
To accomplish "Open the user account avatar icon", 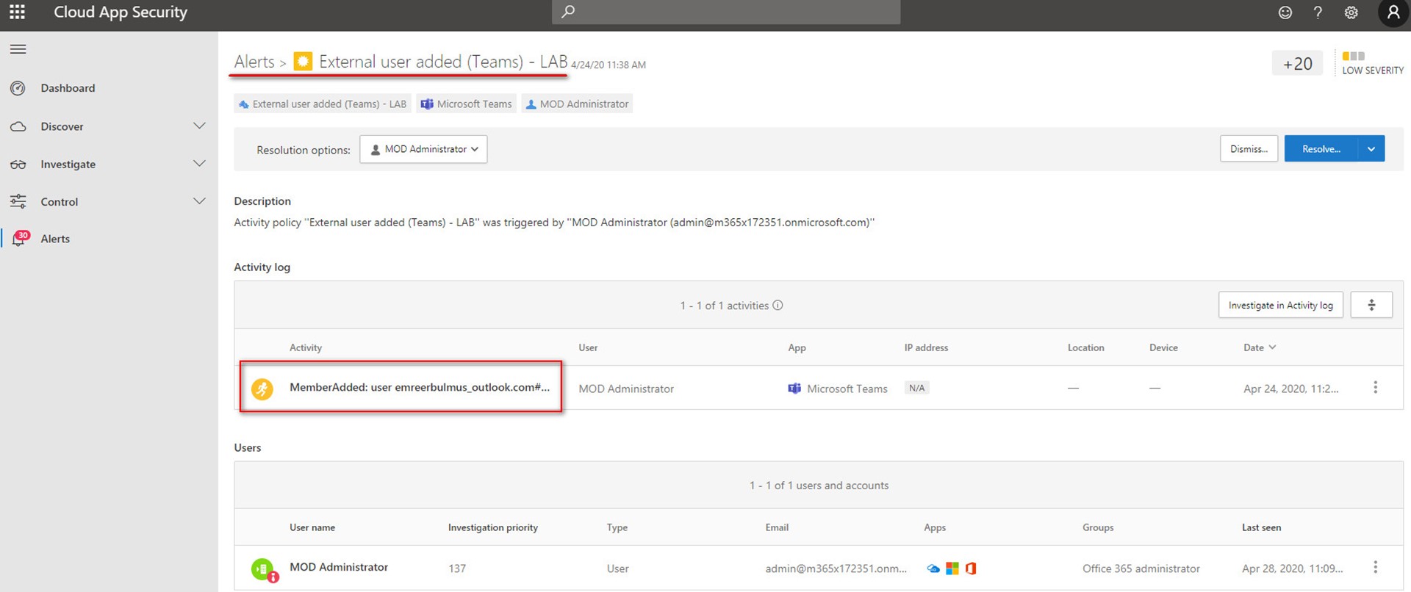I will pos(1393,12).
